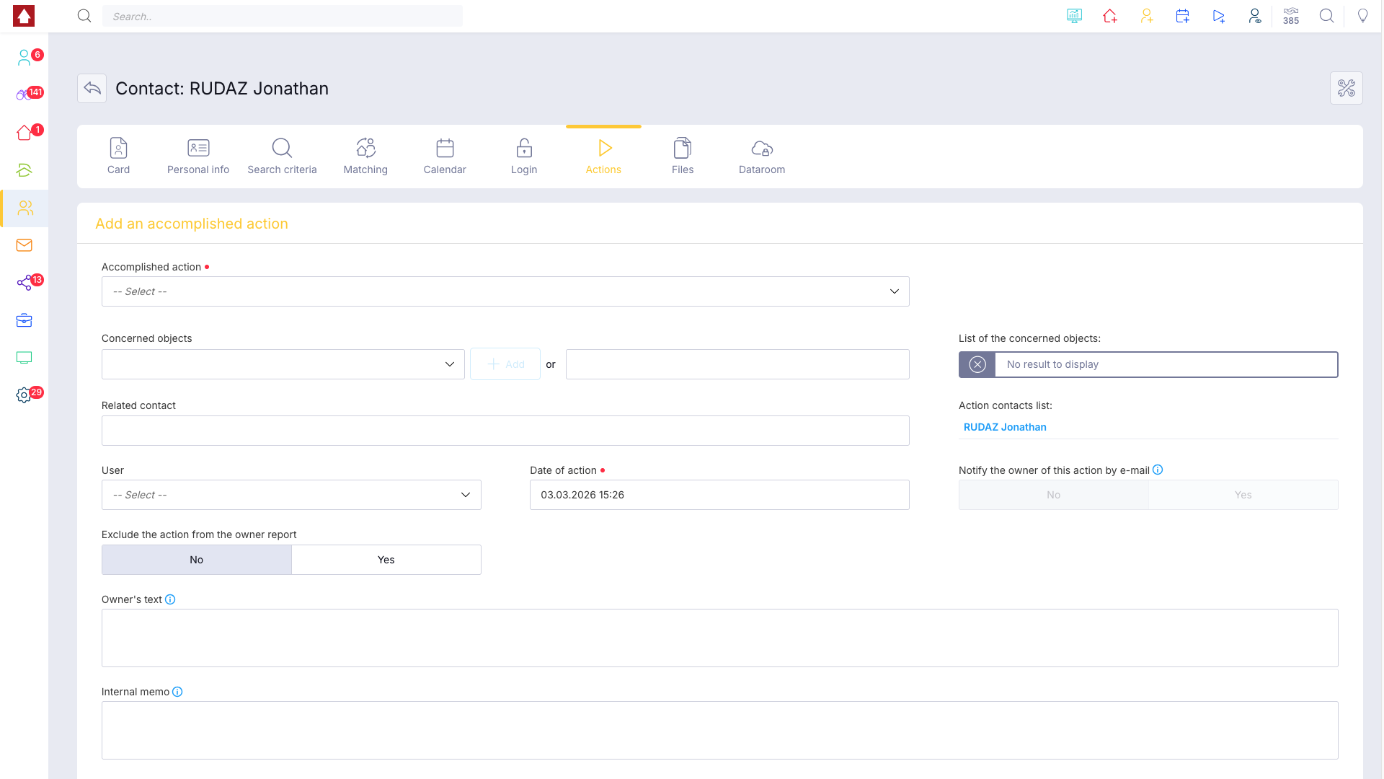The image size is (1384, 779).
Task: Click the Date of action field
Action: (x=719, y=495)
